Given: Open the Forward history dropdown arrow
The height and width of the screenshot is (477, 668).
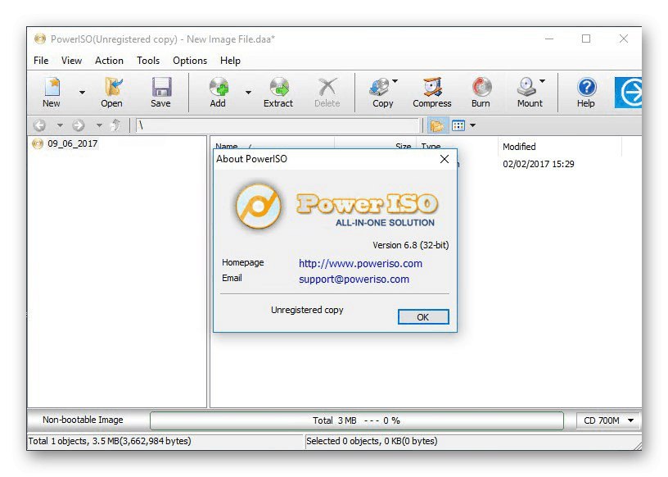Looking at the screenshot, I should pos(99,125).
